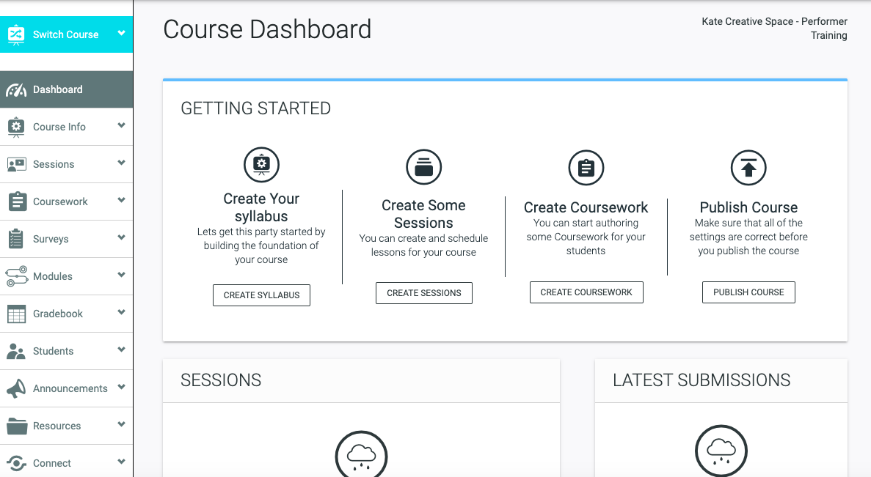Hit the Publish Course button
Viewport: 871px width, 477px height.
(x=748, y=292)
